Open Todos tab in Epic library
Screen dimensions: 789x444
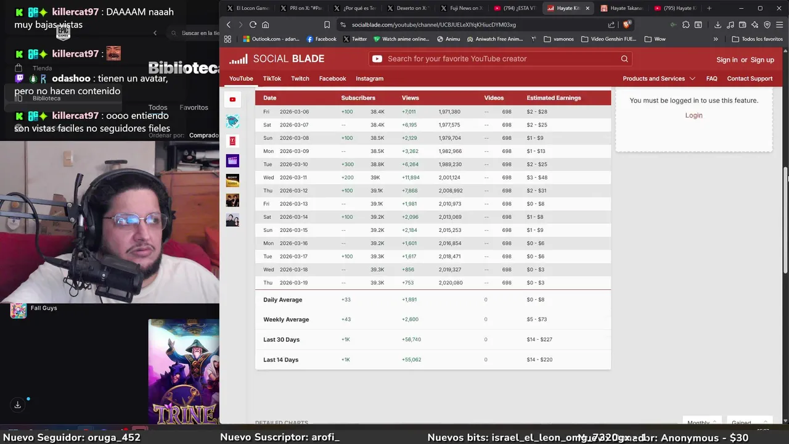point(158,107)
